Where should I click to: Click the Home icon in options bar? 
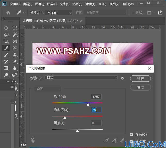pos(8,13)
